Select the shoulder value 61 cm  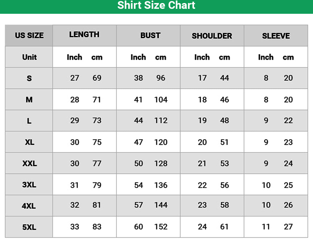(x=224, y=227)
